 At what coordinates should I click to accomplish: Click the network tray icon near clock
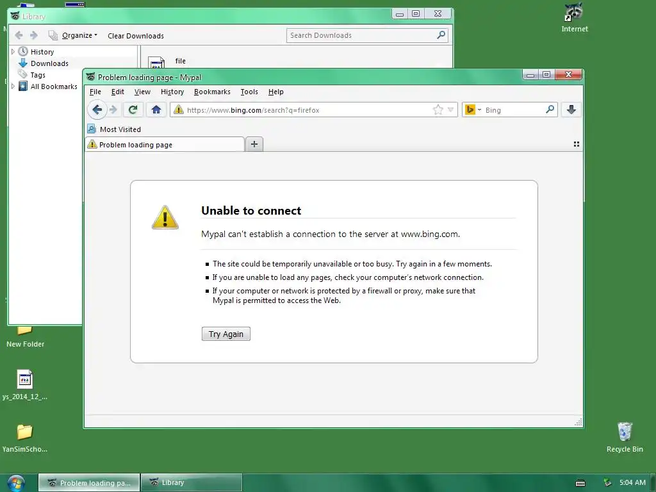click(x=607, y=483)
